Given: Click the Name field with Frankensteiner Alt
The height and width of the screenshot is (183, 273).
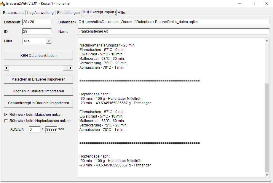Looking at the screenshot, I should point(173,32).
